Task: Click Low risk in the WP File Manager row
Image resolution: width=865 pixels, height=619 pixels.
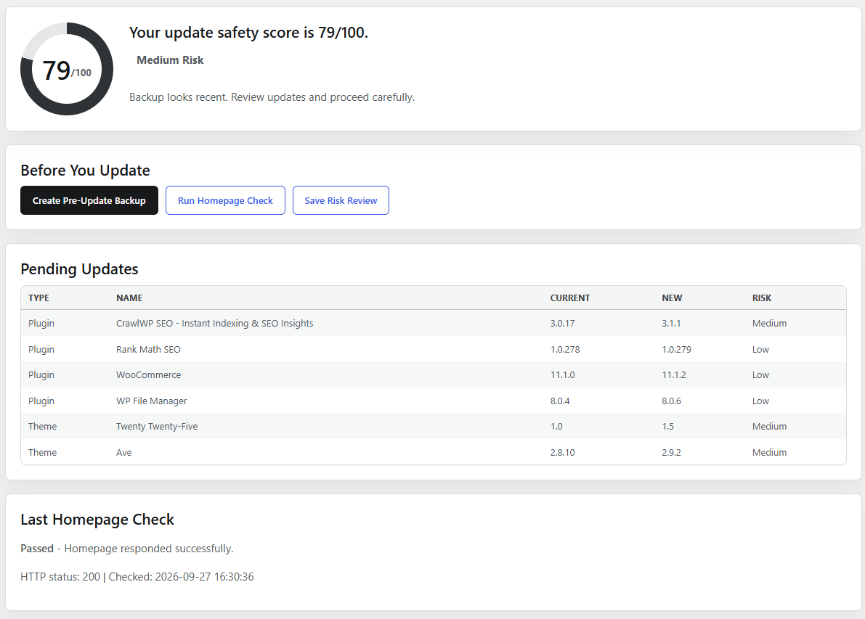Action: [760, 401]
